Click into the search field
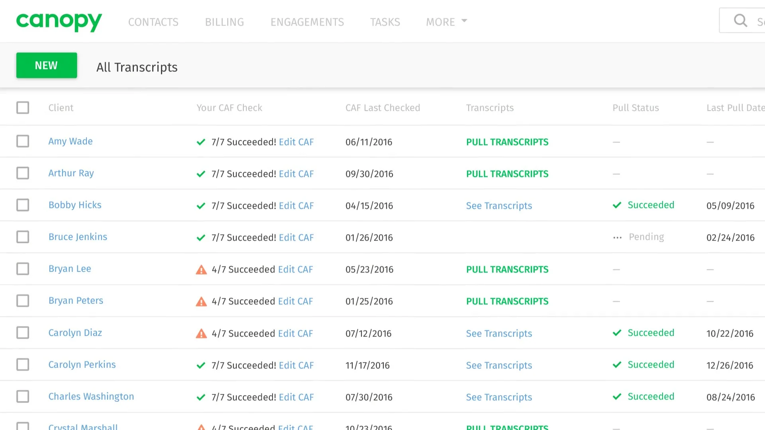Viewport: 765px width, 430px height. click(x=759, y=21)
